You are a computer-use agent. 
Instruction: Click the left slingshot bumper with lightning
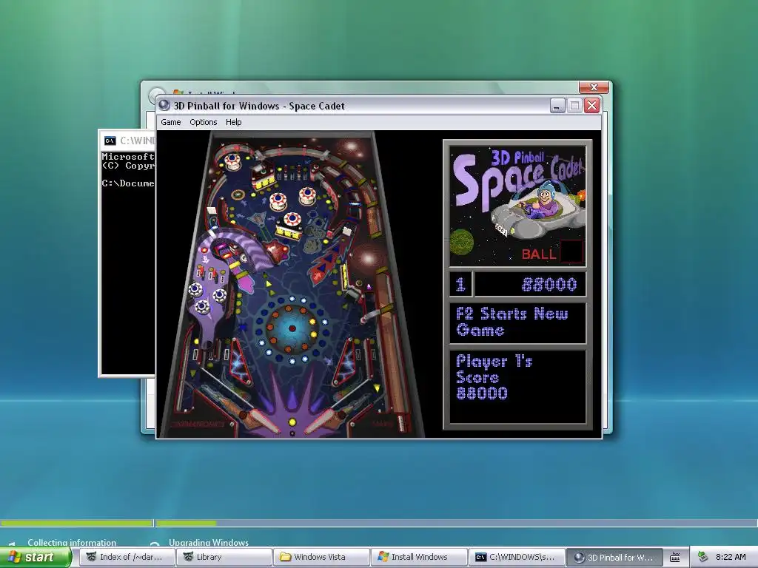239,362
